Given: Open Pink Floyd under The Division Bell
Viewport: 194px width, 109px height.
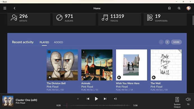Looking at the screenshot, I should pyautogui.click(x=53, y=87).
